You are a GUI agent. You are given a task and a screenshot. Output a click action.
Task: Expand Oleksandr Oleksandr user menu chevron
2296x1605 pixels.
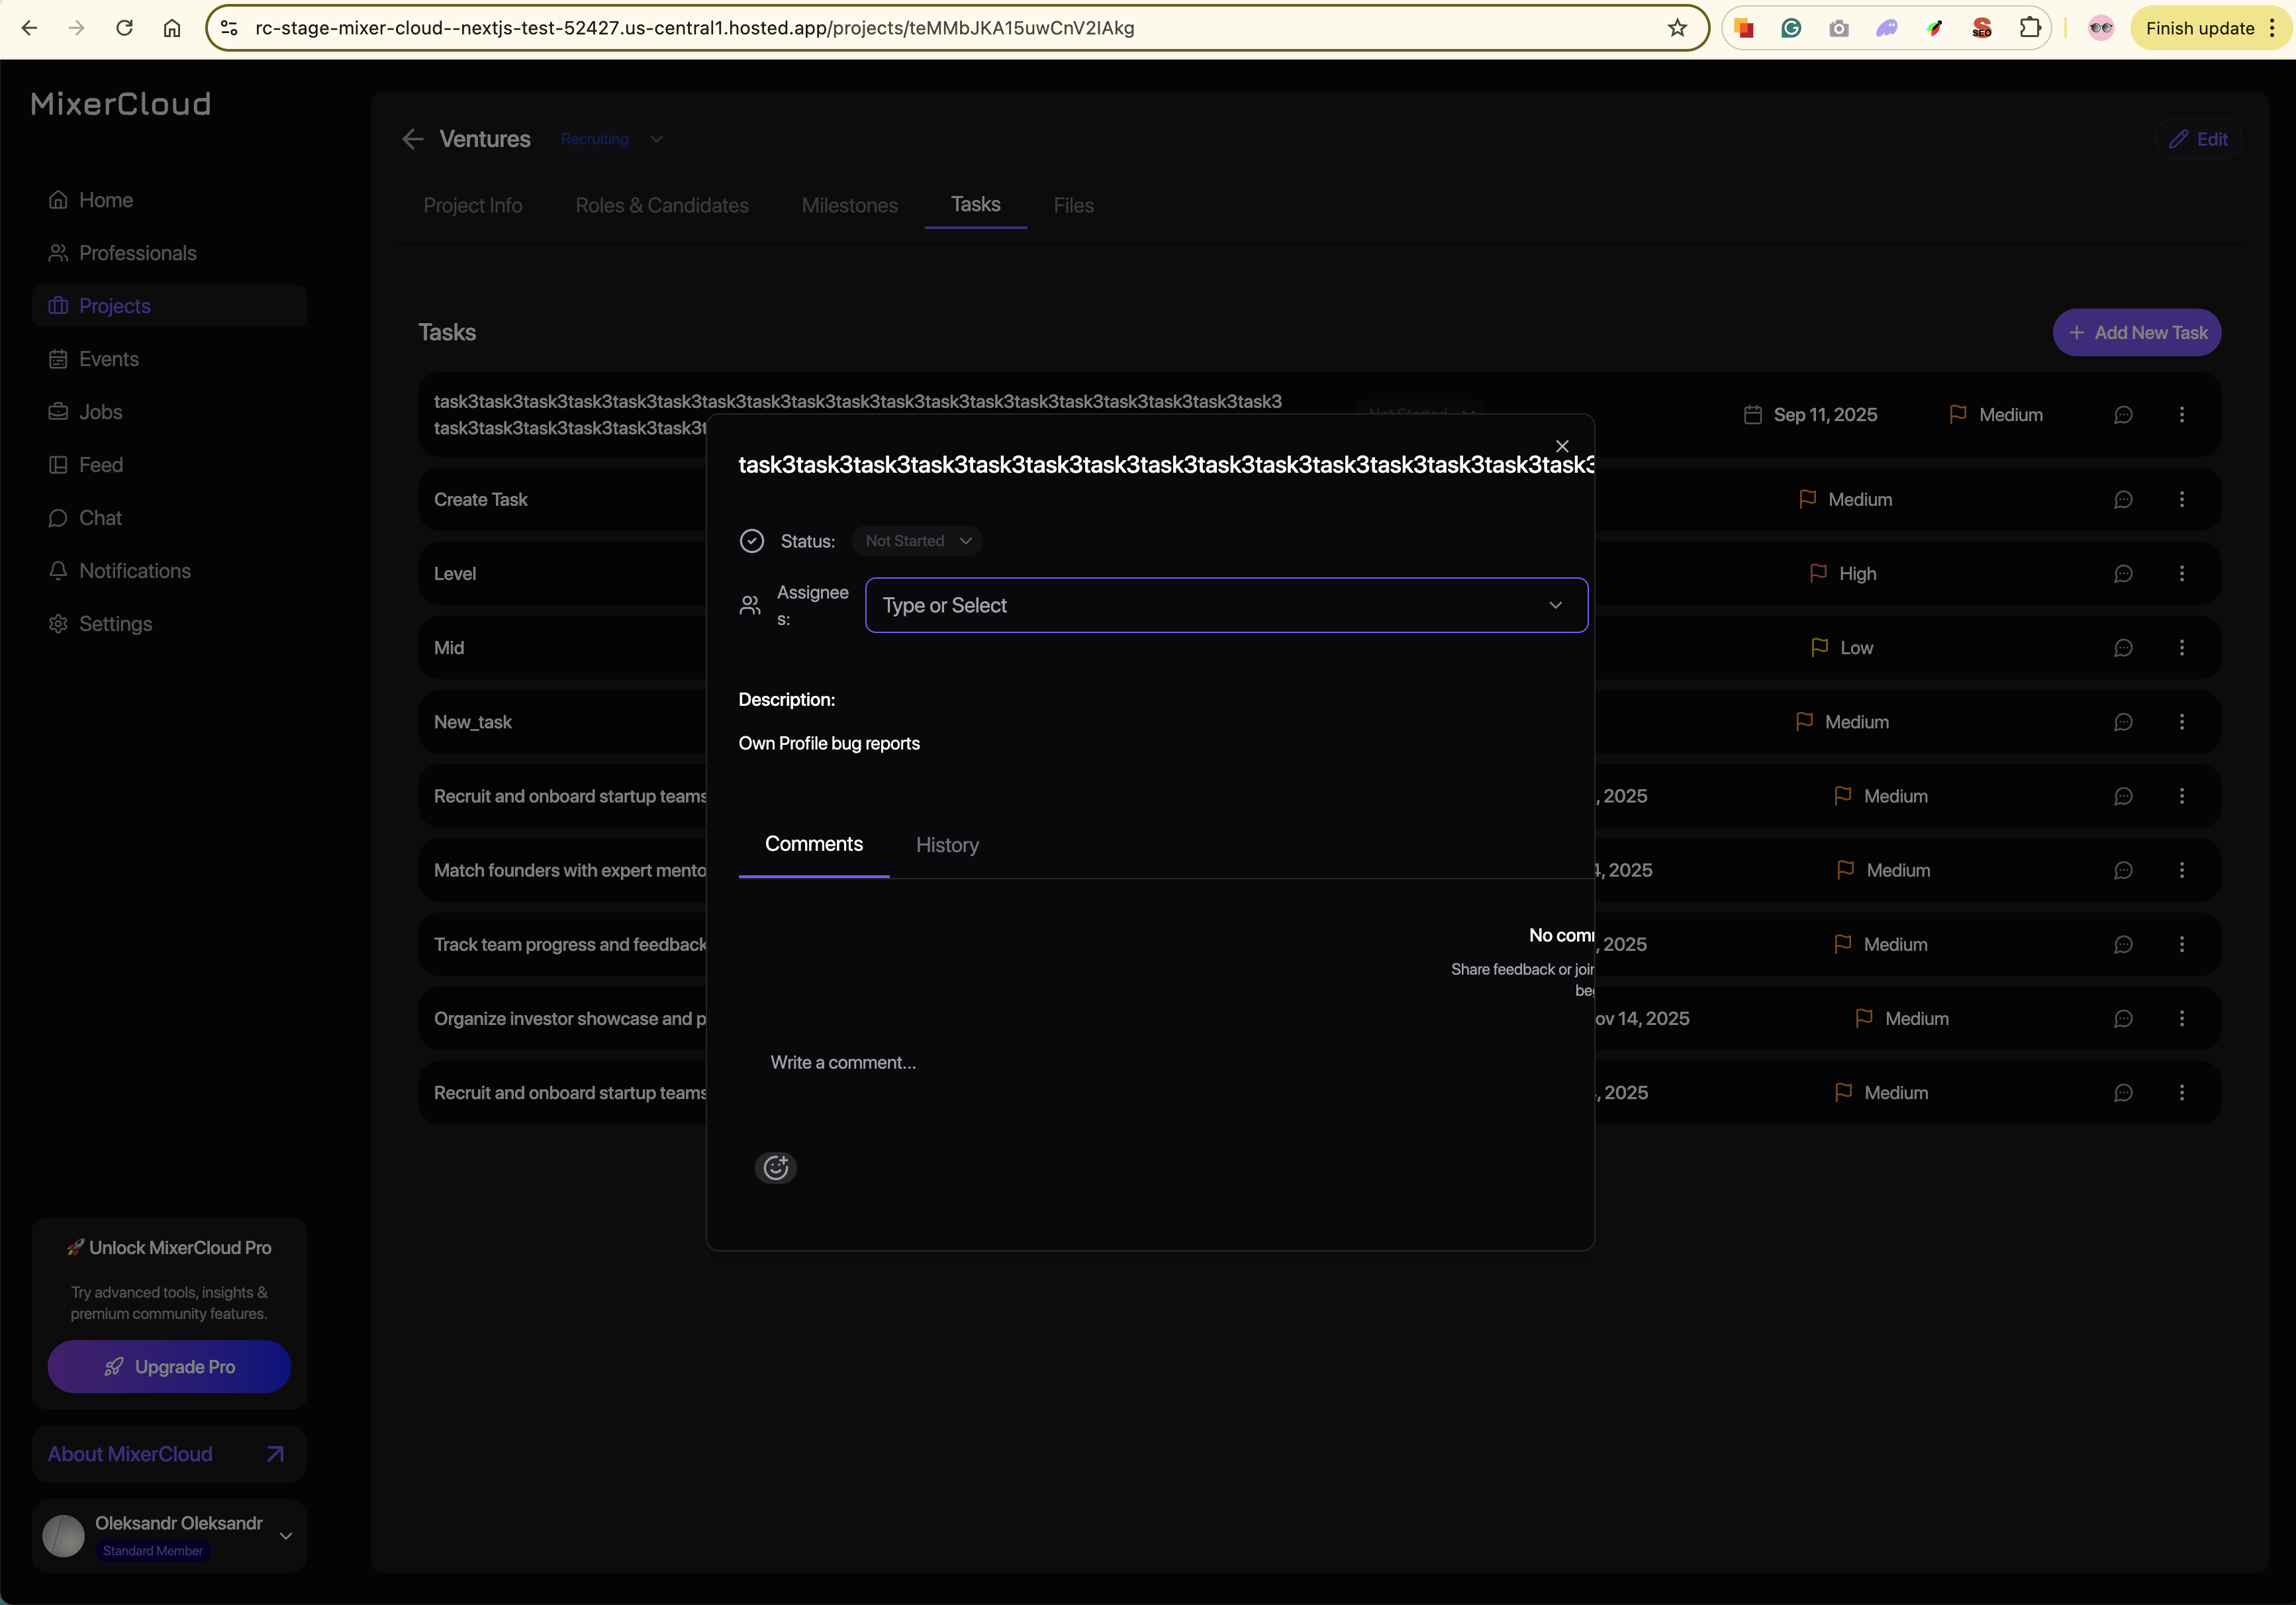pyautogui.click(x=286, y=1535)
